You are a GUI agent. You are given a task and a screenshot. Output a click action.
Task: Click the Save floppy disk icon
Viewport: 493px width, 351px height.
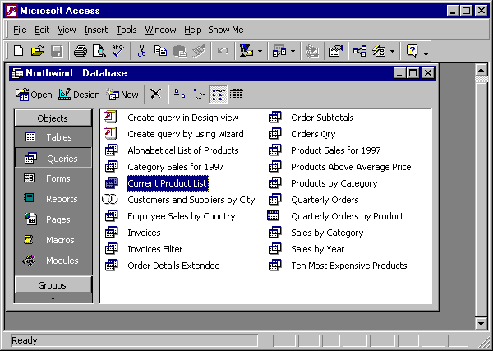tap(57, 51)
